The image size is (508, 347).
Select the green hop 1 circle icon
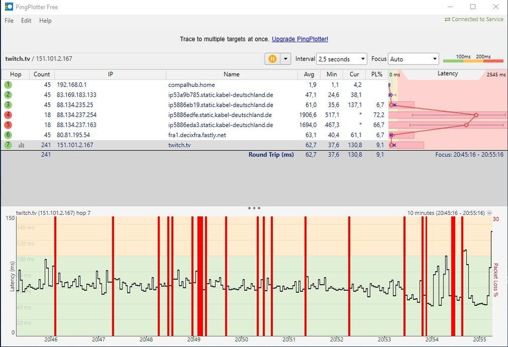8,85
